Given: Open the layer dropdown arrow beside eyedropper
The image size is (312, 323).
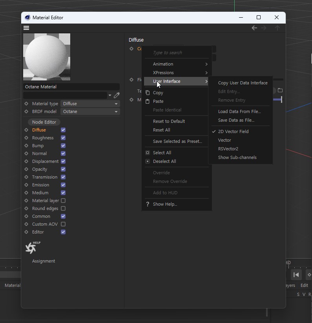Looking at the screenshot, I should pyautogui.click(x=110, y=95).
